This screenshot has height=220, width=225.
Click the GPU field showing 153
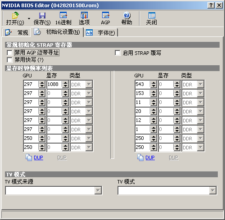(x=143, y=93)
